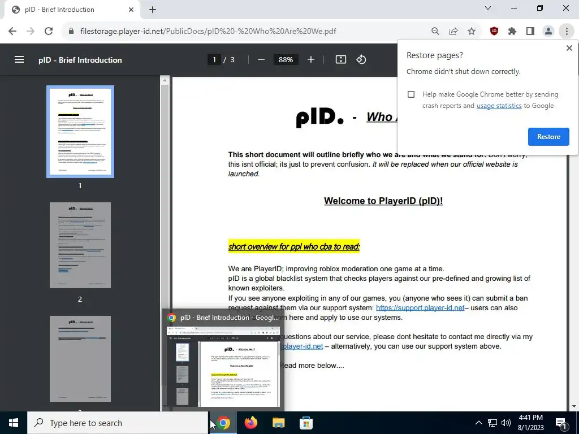Open the Windows Start menu

14,423
